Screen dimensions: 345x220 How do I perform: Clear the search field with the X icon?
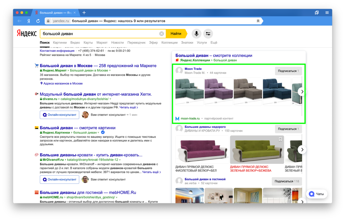(x=162, y=34)
